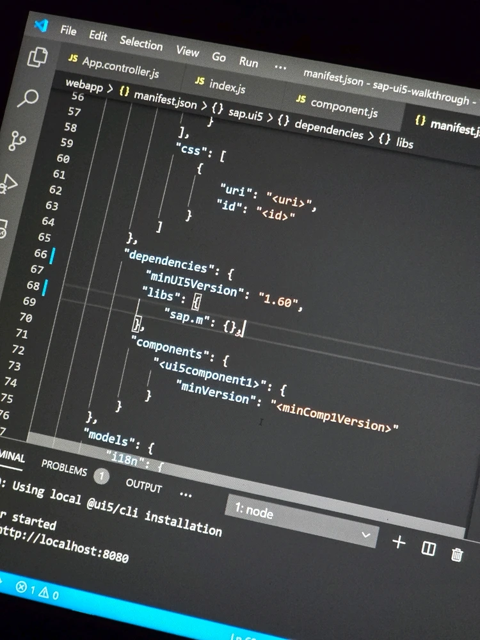Kill terminal with trash icon

point(457,554)
